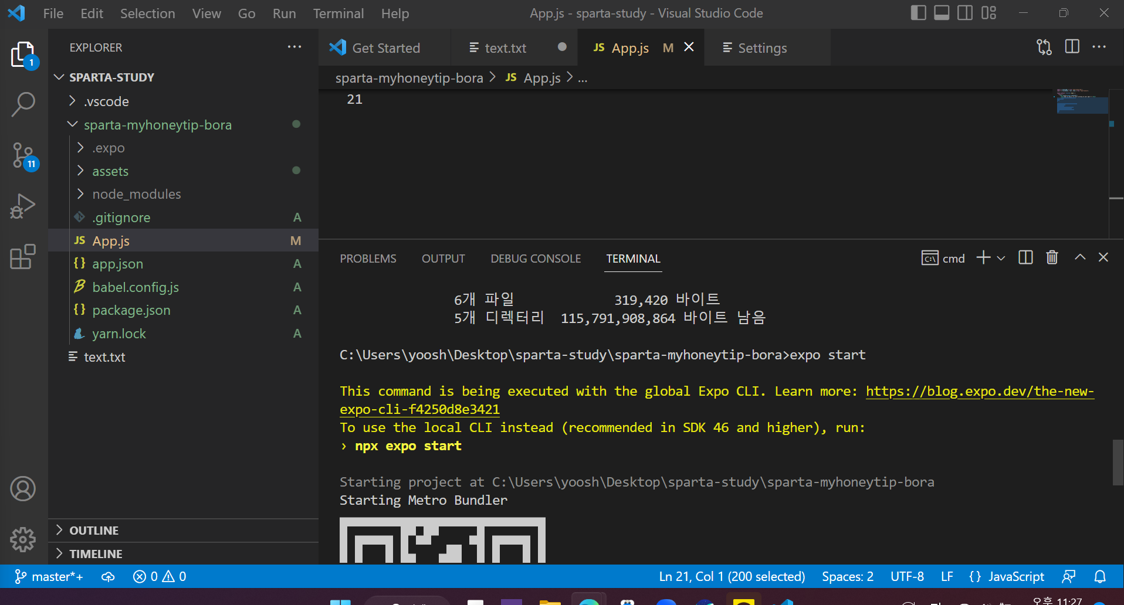Click the open changes compare icon
The height and width of the screenshot is (605, 1124).
click(x=1044, y=47)
